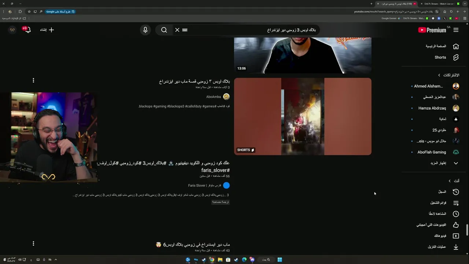469x264 pixels.
Task: Open Drb7h Stream bookmark in bar
Action: (416, 18)
